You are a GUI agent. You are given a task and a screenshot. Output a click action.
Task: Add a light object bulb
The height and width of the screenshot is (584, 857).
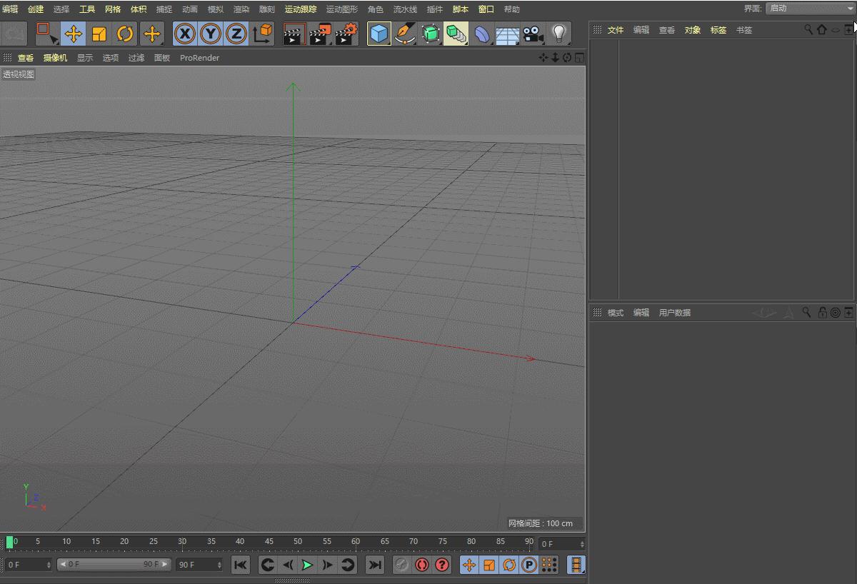tap(559, 34)
